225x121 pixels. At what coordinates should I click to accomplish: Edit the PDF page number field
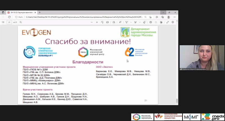point(9,22)
